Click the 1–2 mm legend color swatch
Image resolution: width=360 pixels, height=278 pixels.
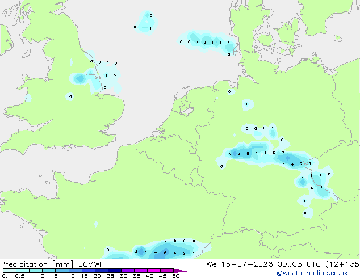coord(36,271)
